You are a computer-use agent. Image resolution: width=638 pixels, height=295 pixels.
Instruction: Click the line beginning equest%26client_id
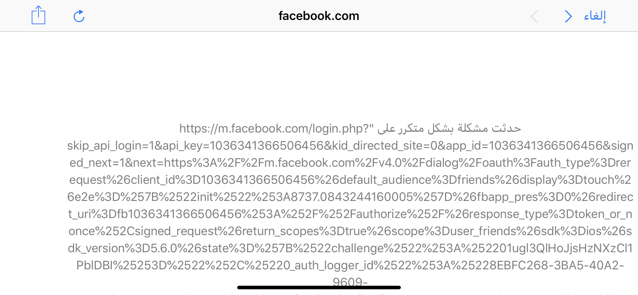350,180
